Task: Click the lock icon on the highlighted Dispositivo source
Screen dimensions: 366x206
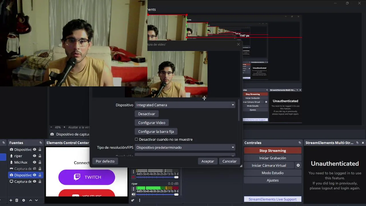Action: (x=40, y=175)
